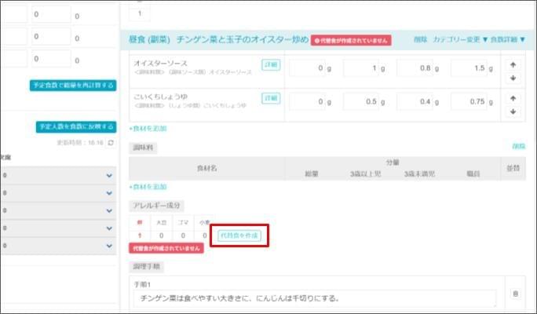This screenshot has height=314, width=537.
Task: Click the 手順1 instruction text field
Action: coord(314,298)
